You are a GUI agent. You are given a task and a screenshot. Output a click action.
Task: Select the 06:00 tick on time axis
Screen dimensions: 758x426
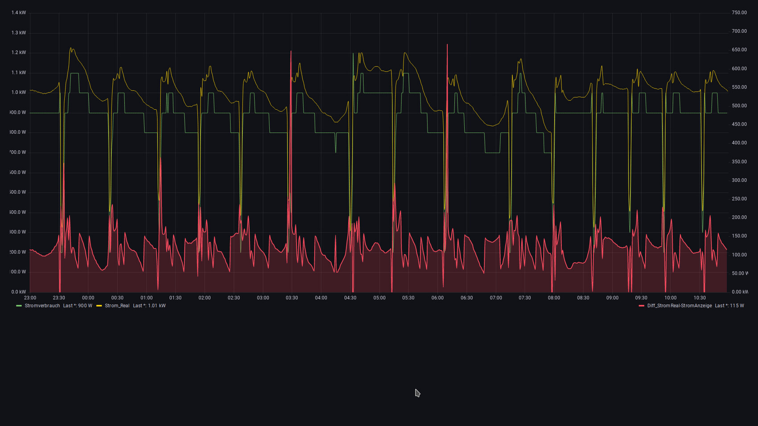pos(437,298)
